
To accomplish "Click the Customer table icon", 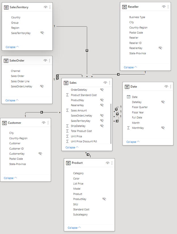I will [x=4, y=123].
